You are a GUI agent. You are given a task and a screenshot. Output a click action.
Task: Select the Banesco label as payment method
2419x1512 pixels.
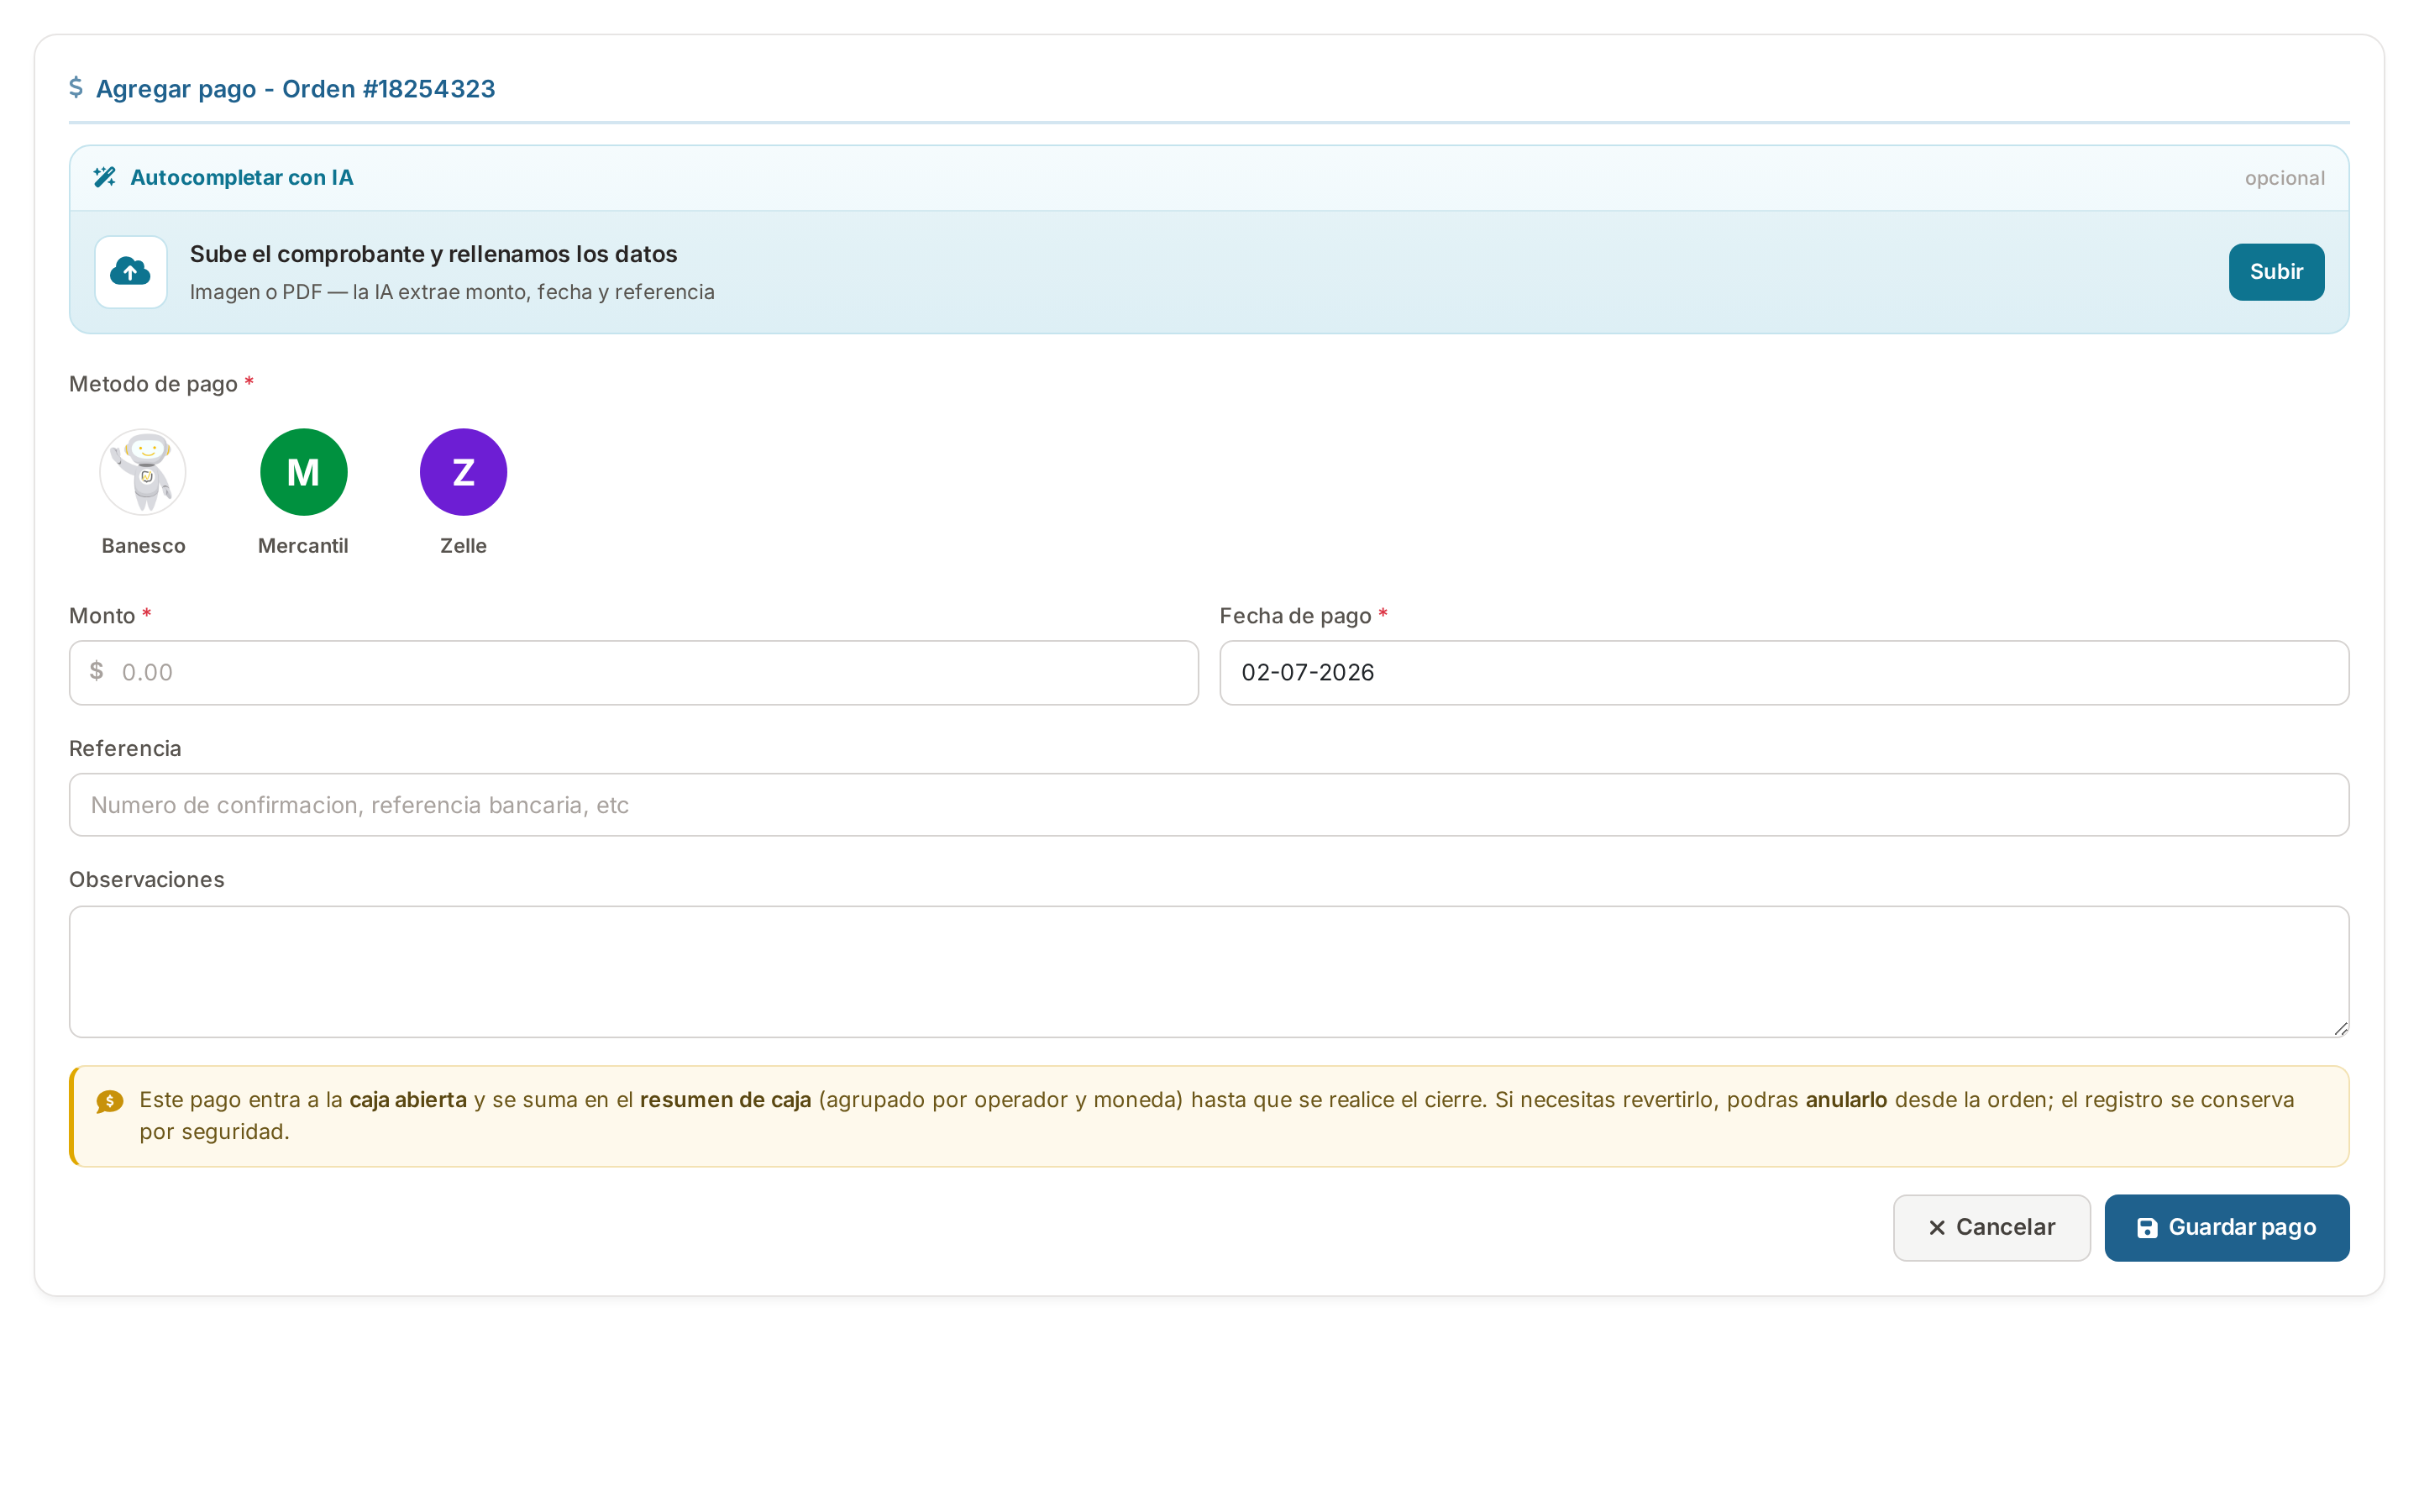[x=143, y=546]
